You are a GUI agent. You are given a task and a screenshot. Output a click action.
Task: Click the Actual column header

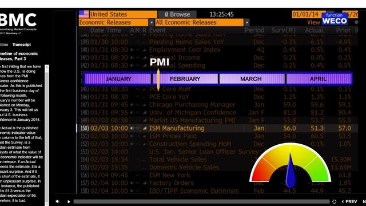point(314,30)
